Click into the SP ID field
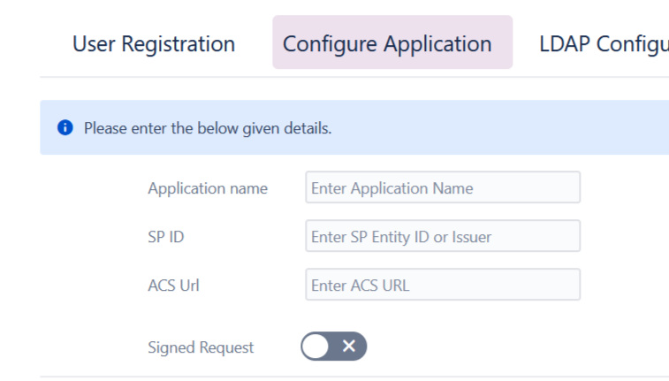669x381 pixels. pyautogui.click(x=442, y=236)
